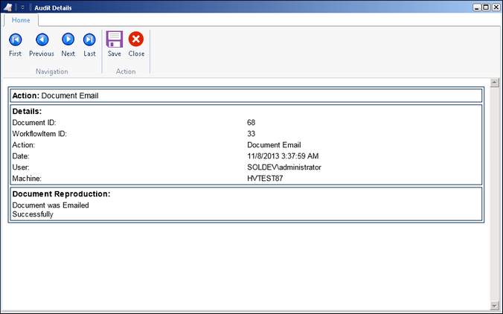Skip to the Last audit record
Viewport: 503px width, 314px height.
(89, 43)
